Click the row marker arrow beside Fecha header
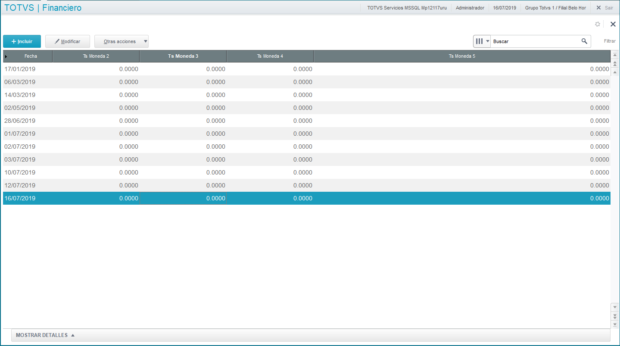The width and height of the screenshot is (620, 346). 6,56
